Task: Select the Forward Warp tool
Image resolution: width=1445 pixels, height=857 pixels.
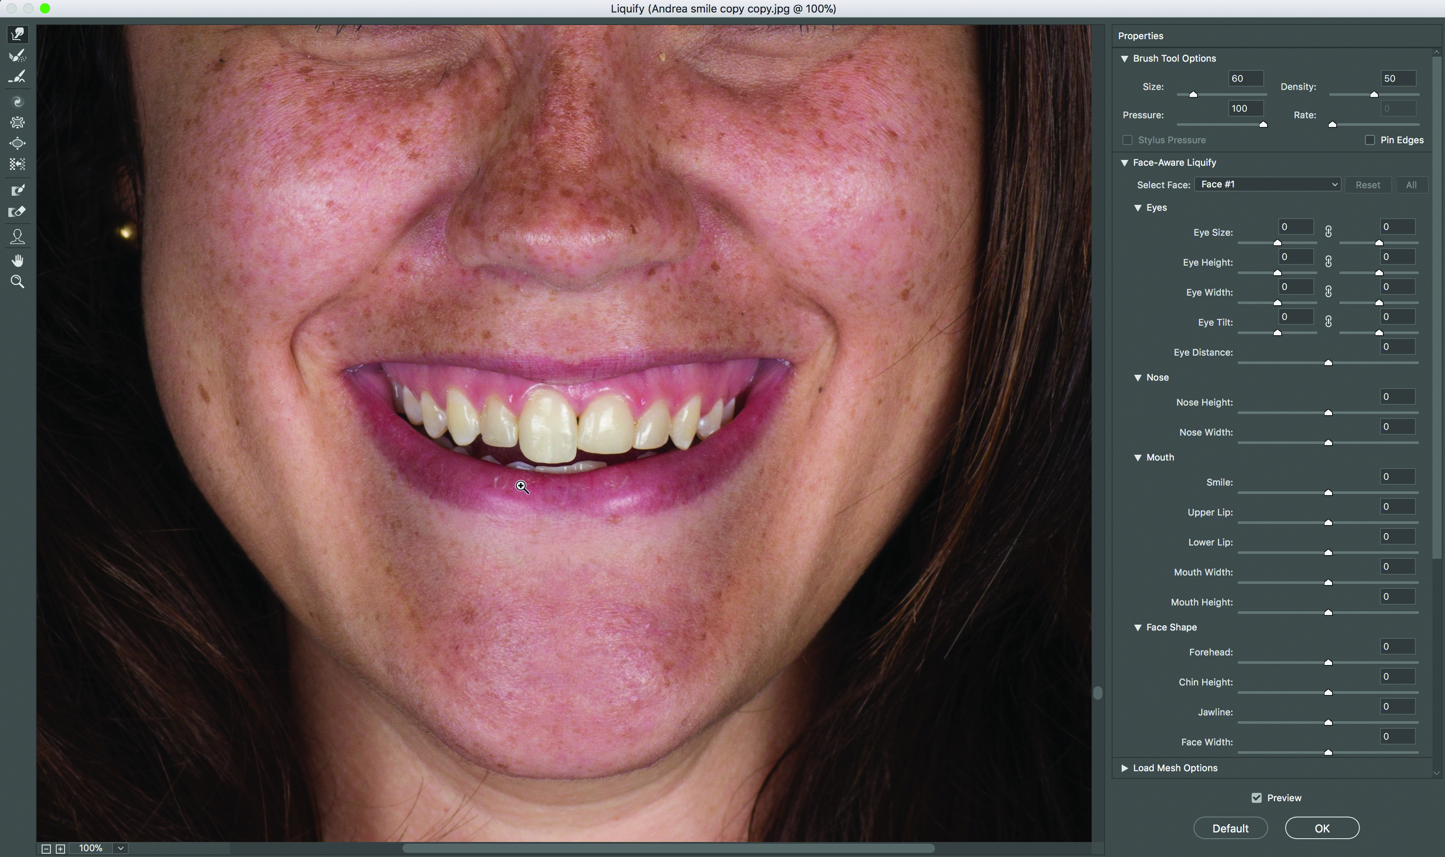Action: pos(17,35)
